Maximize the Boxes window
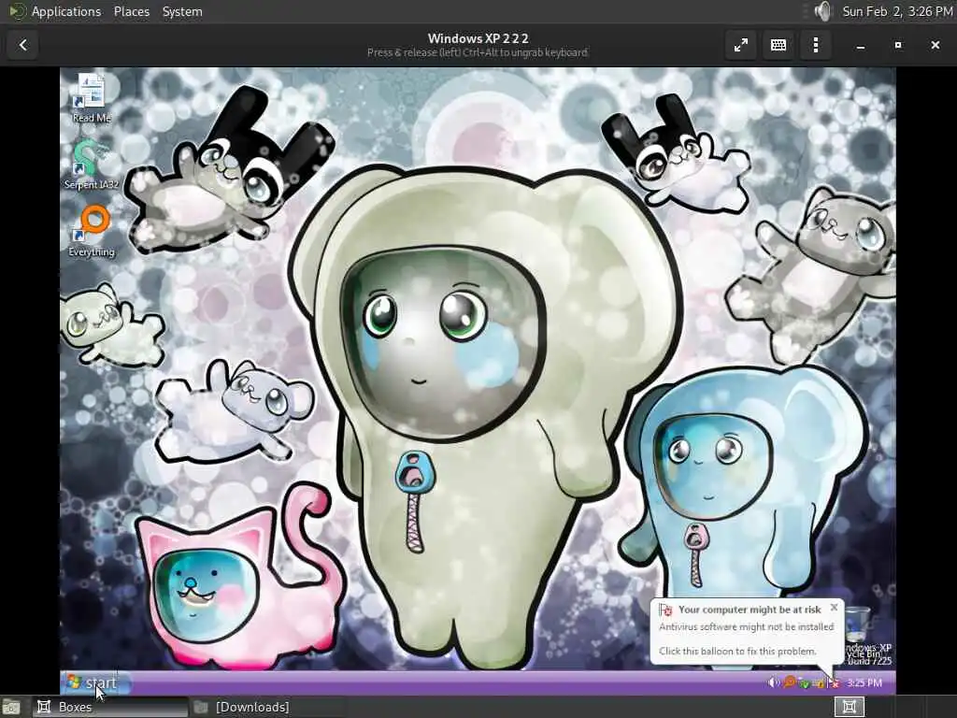This screenshot has height=718, width=957. coord(898,45)
